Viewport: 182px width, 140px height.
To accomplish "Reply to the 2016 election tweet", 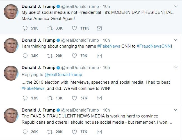I will 25,98.
